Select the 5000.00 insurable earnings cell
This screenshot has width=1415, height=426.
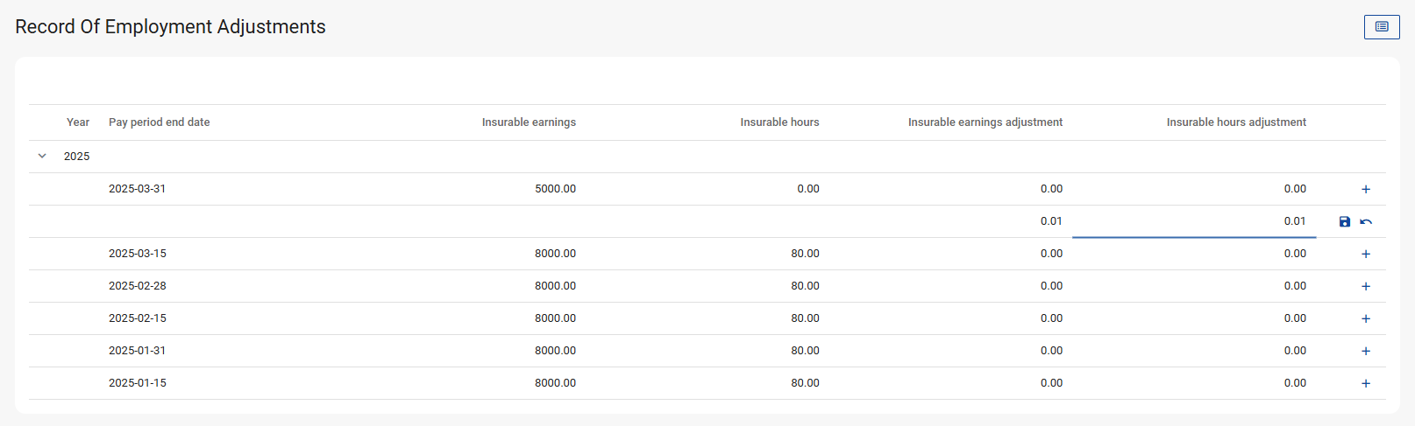coord(555,189)
